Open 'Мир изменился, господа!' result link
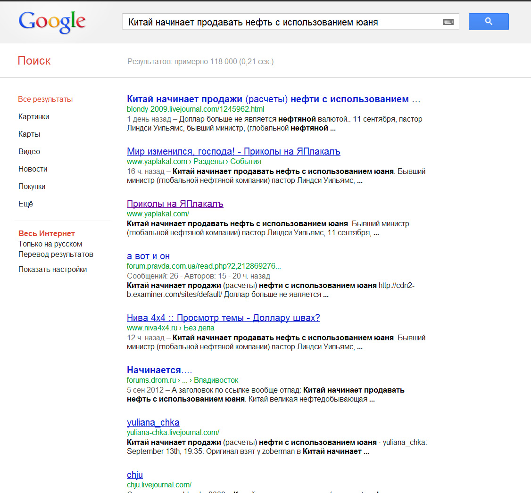 [x=233, y=151]
